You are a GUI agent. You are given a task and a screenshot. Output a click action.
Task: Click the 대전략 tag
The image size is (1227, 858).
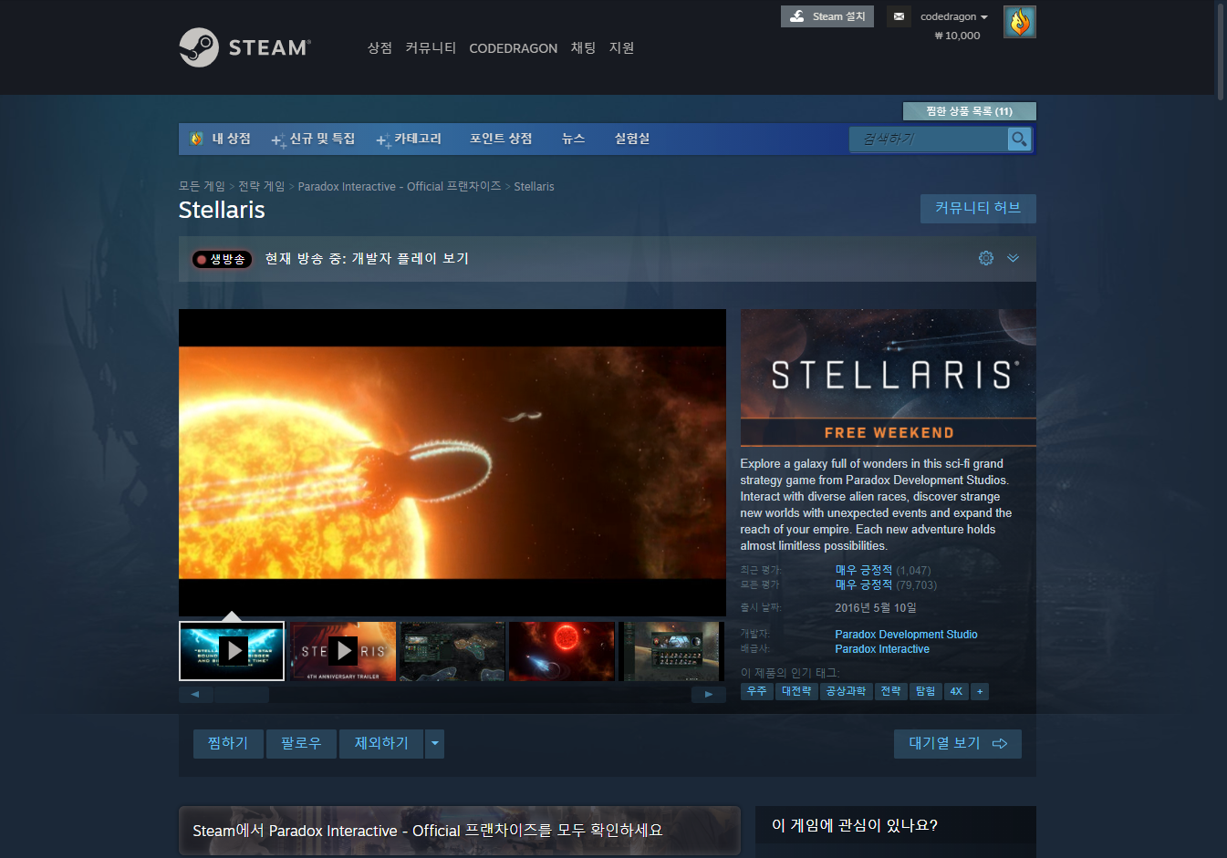coord(796,692)
